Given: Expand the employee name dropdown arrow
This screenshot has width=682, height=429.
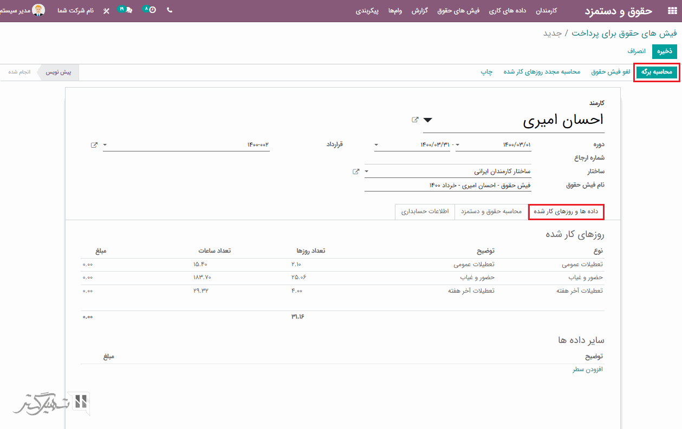Looking at the screenshot, I should point(428,120).
